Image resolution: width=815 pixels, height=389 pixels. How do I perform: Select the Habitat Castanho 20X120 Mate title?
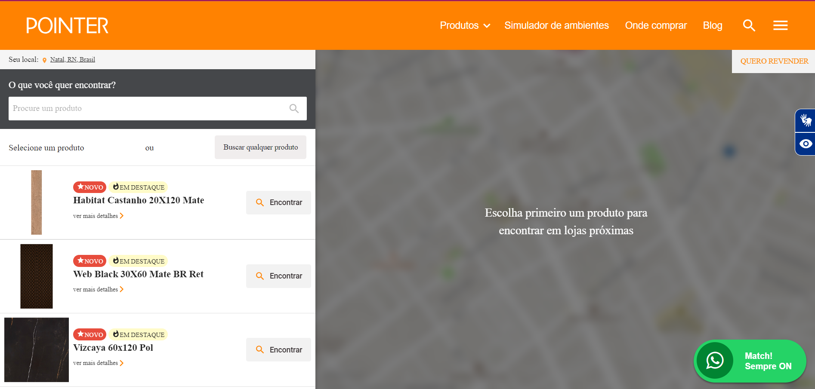click(139, 200)
